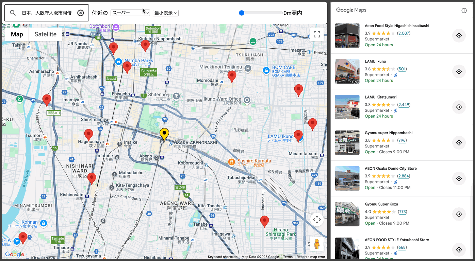Click the red pin at LAMU Ikuno
475x261 pixels.
click(298, 136)
